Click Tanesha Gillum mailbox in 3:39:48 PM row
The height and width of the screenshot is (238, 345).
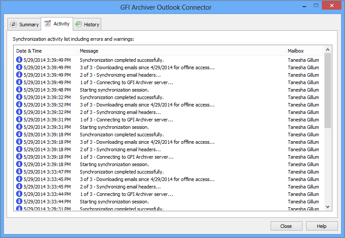click(303, 90)
